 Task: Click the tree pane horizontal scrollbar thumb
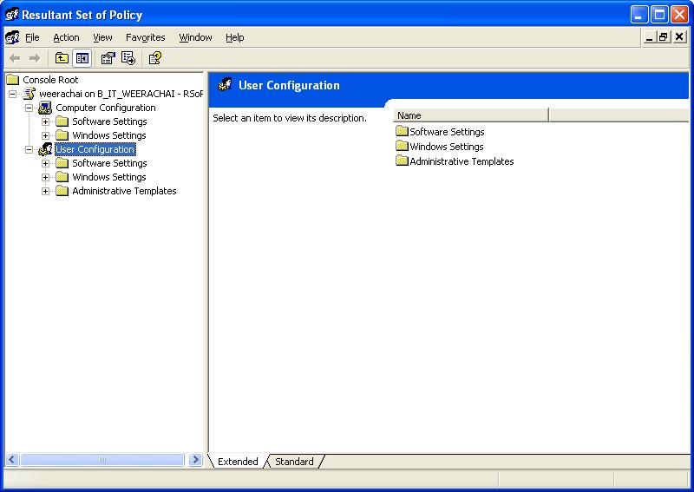[x=101, y=460]
